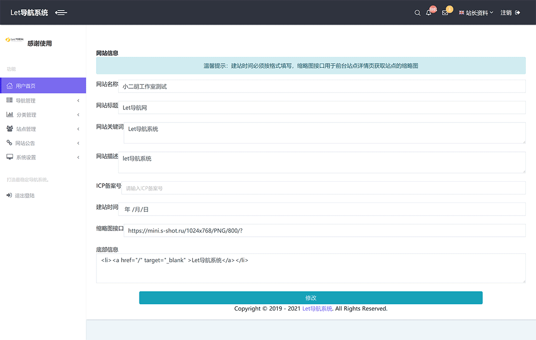Click the search magnifier icon
The image size is (536, 340).
(417, 13)
